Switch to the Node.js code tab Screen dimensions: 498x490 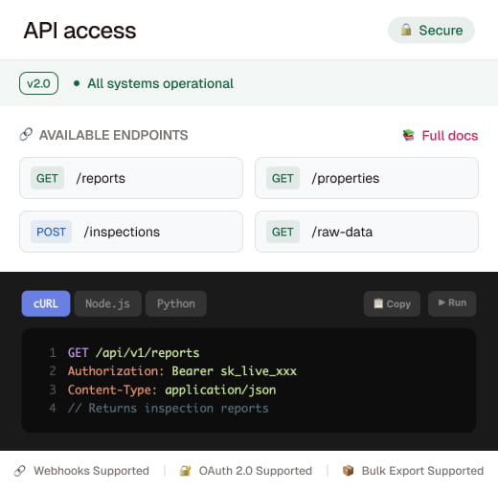pyautogui.click(x=108, y=303)
